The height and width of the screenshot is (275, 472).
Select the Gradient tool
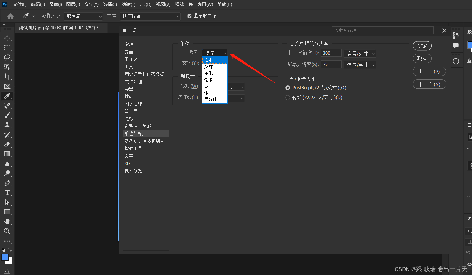pyautogui.click(x=7, y=154)
